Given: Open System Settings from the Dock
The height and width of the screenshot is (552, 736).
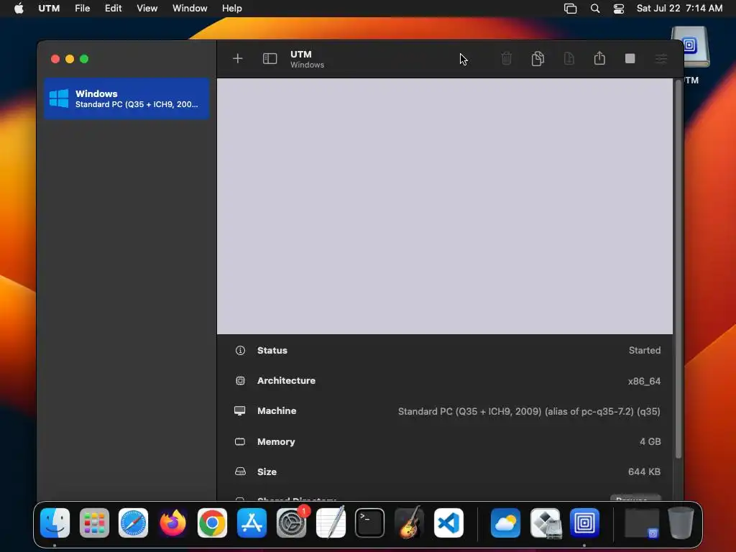Looking at the screenshot, I should [291, 523].
